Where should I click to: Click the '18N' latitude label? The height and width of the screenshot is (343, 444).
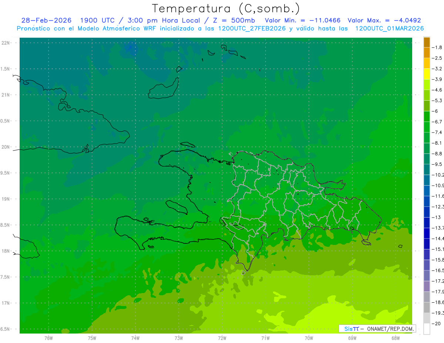pos(6,251)
